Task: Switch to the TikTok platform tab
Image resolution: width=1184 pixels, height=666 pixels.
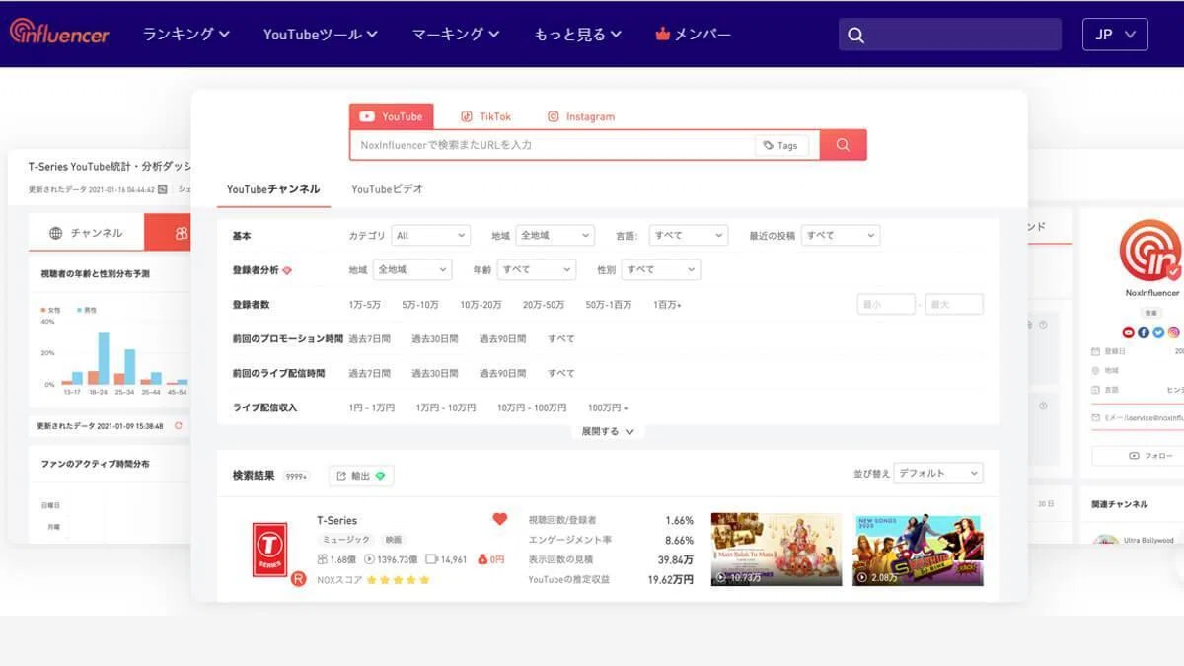Action: tap(485, 116)
